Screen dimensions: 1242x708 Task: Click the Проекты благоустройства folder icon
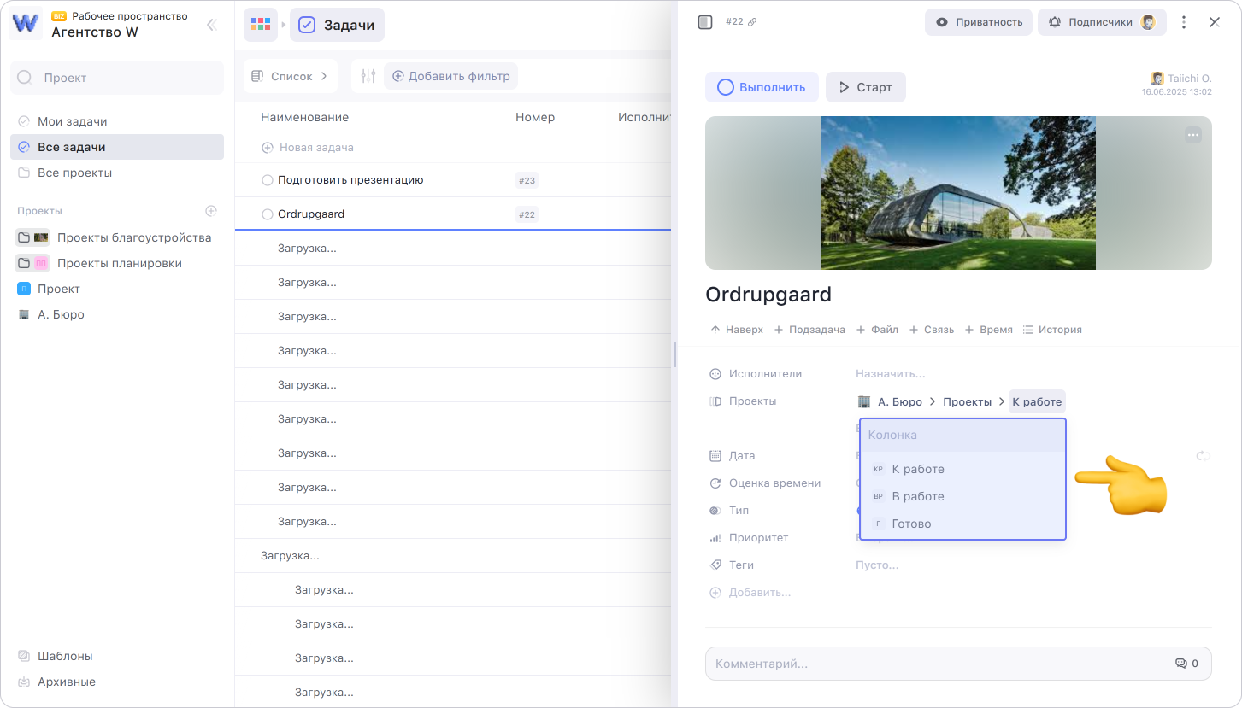point(24,237)
